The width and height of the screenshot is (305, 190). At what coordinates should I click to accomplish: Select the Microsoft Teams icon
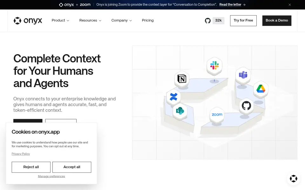tap(243, 75)
